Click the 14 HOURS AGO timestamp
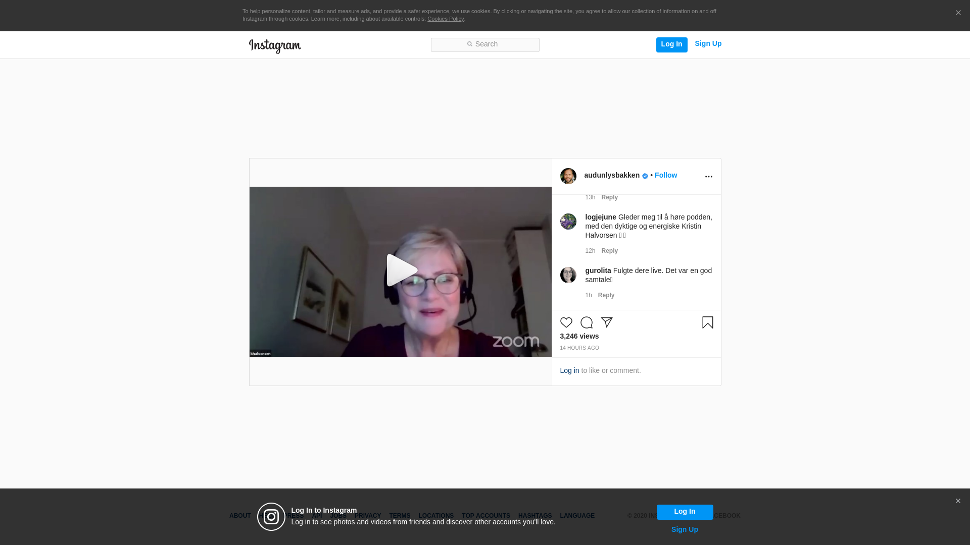The height and width of the screenshot is (545, 970). tap(579, 348)
